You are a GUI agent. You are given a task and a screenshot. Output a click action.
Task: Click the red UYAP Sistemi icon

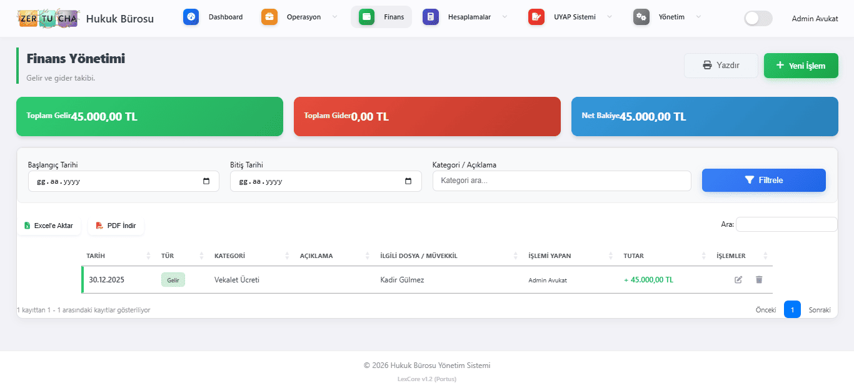click(x=536, y=17)
